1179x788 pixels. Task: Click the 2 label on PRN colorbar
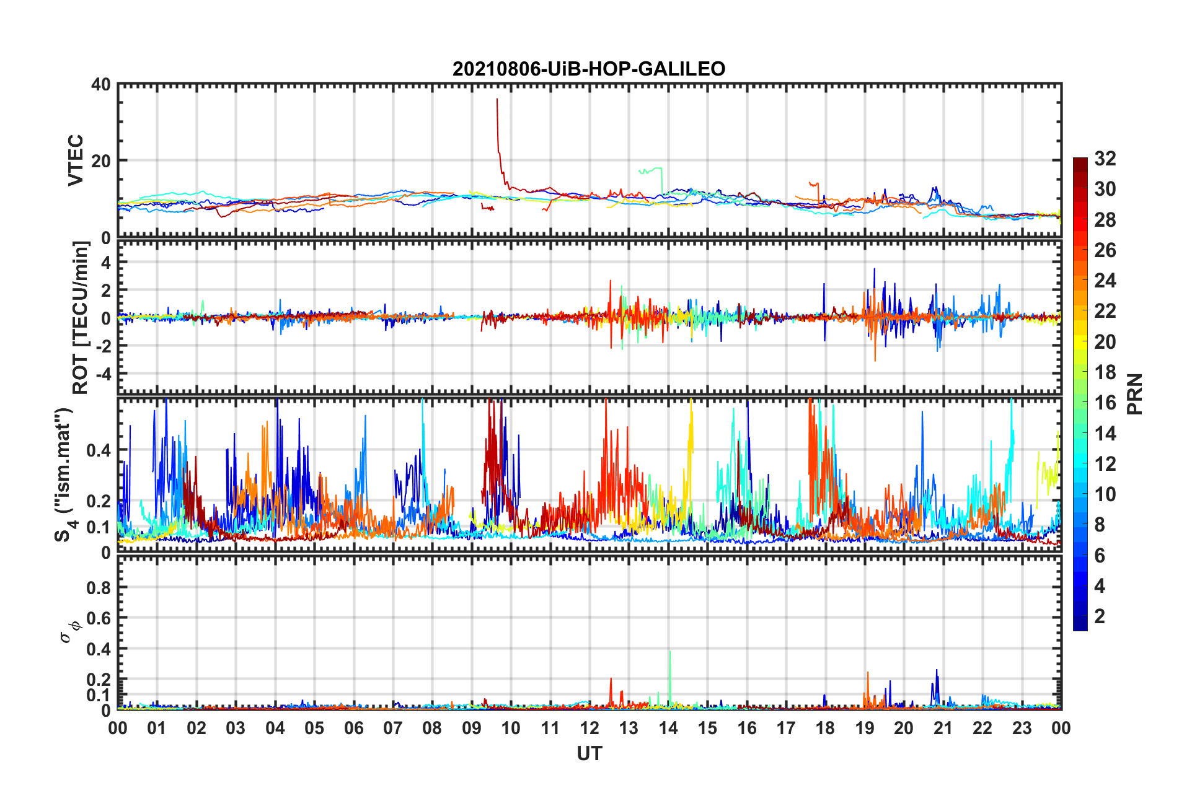pos(1100,616)
